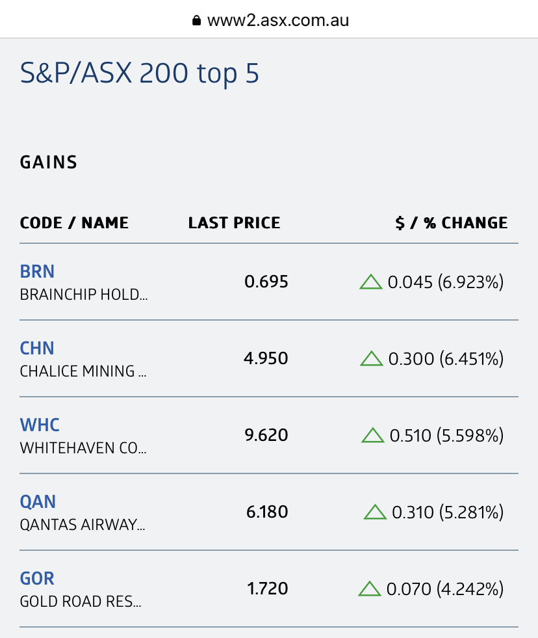Click the LAST PRICE column header

[234, 223]
